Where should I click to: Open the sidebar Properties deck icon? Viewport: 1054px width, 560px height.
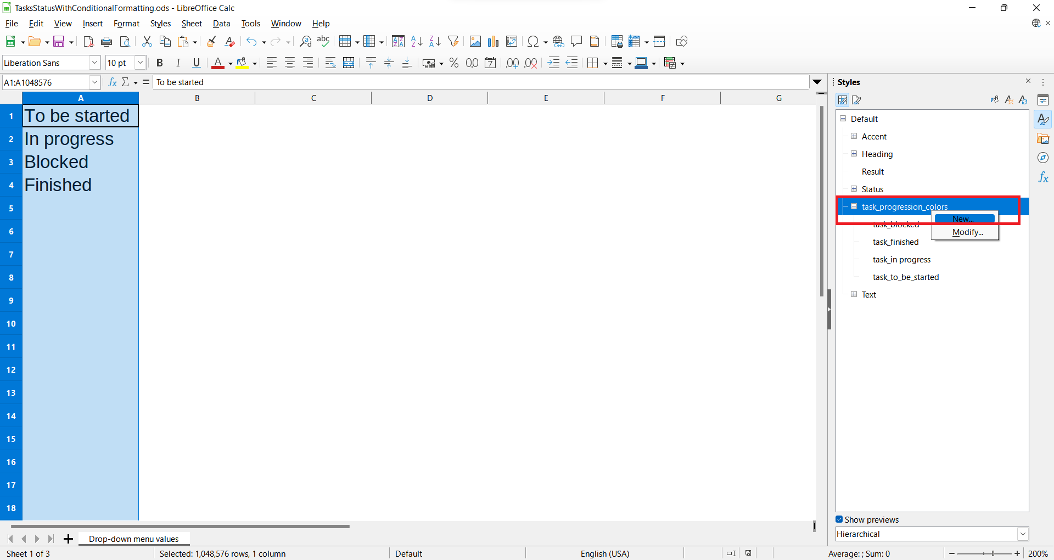tap(1043, 100)
